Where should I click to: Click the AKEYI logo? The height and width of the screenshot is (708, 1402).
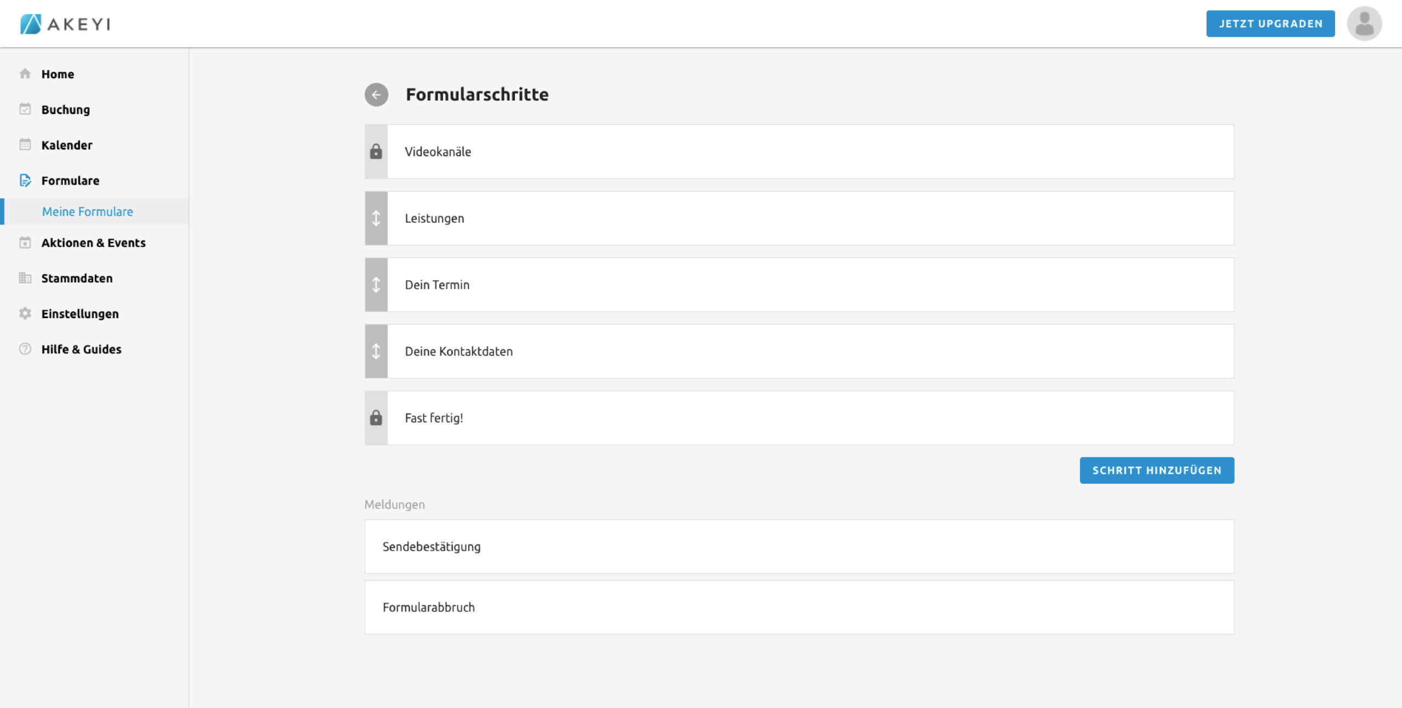point(65,24)
